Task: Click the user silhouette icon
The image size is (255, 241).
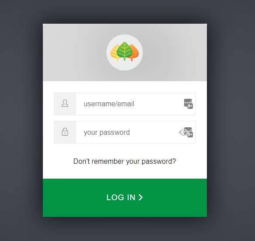Action: (x=65, y=103)
